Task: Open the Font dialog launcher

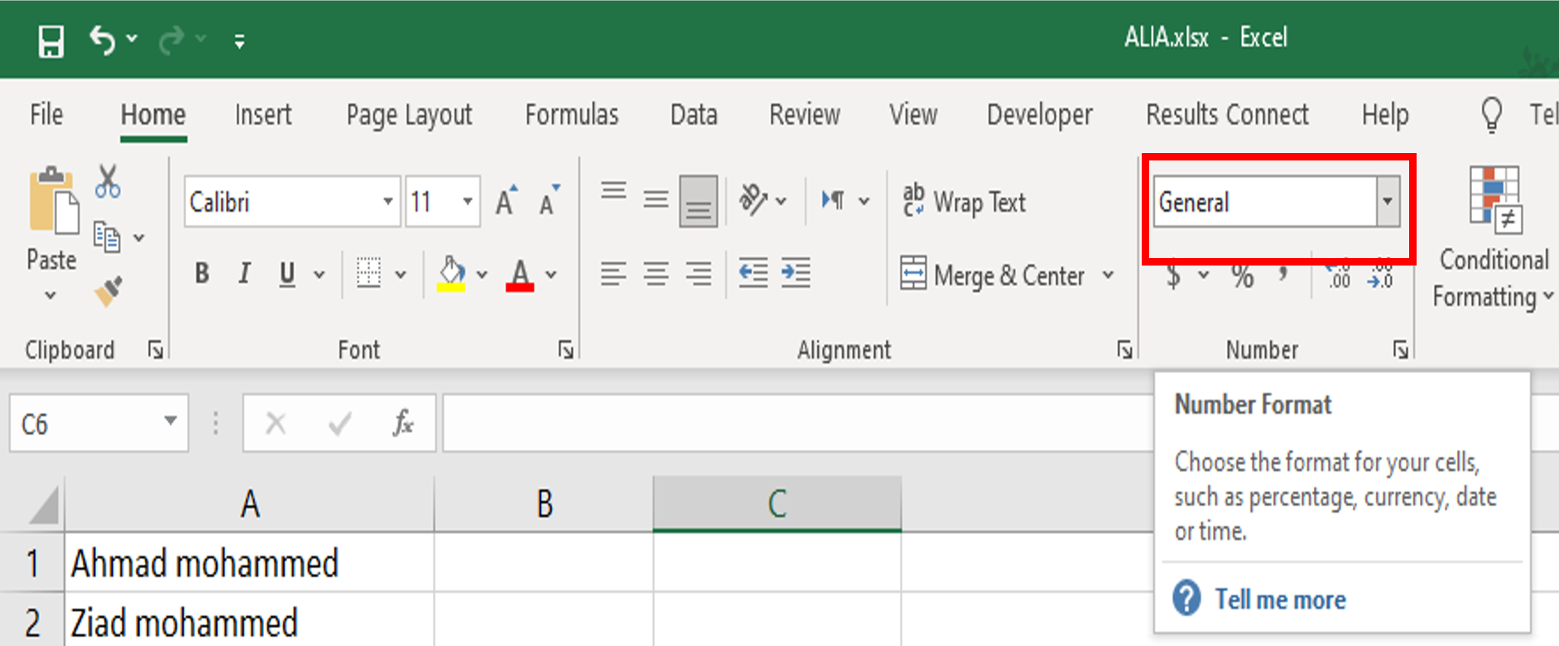Action: [565, 350]
